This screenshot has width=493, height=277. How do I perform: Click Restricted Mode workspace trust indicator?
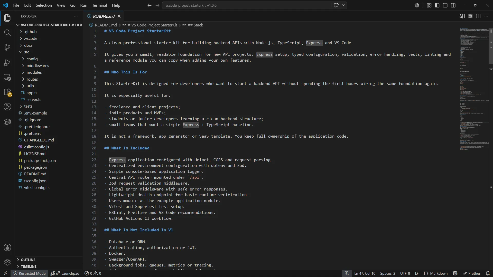30,273
